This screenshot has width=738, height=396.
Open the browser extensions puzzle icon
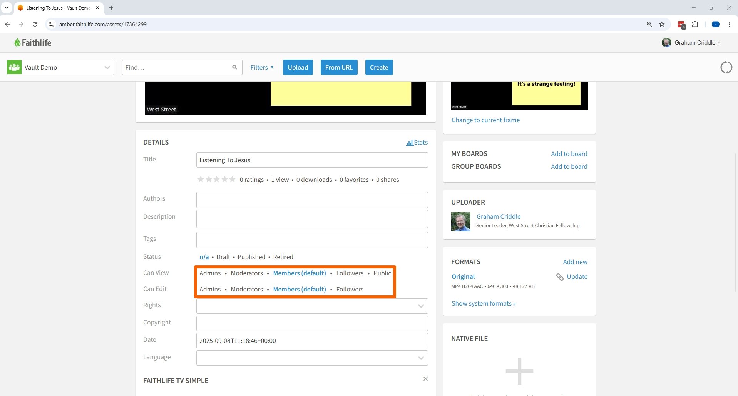(x=695, y=24)
